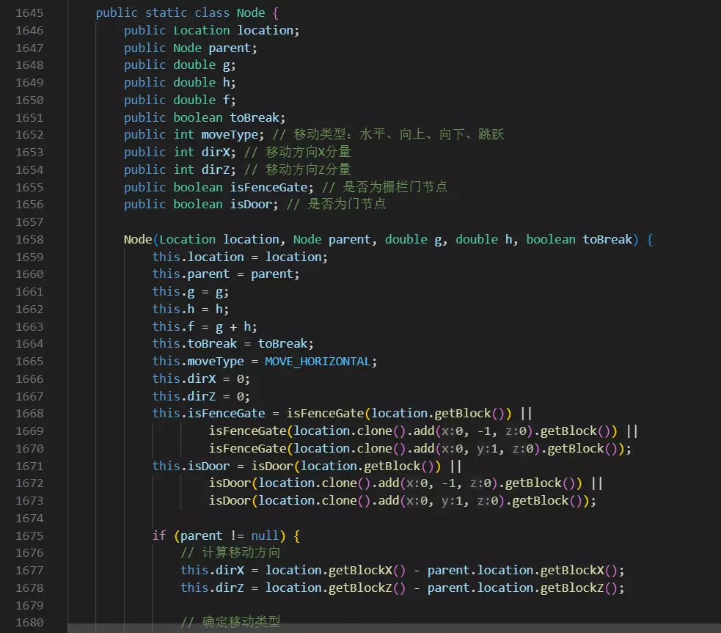This screenshot has width=721, height=633.
Task: Click the MOVE_HORIZONTAL constant
Action: [318, 362]
